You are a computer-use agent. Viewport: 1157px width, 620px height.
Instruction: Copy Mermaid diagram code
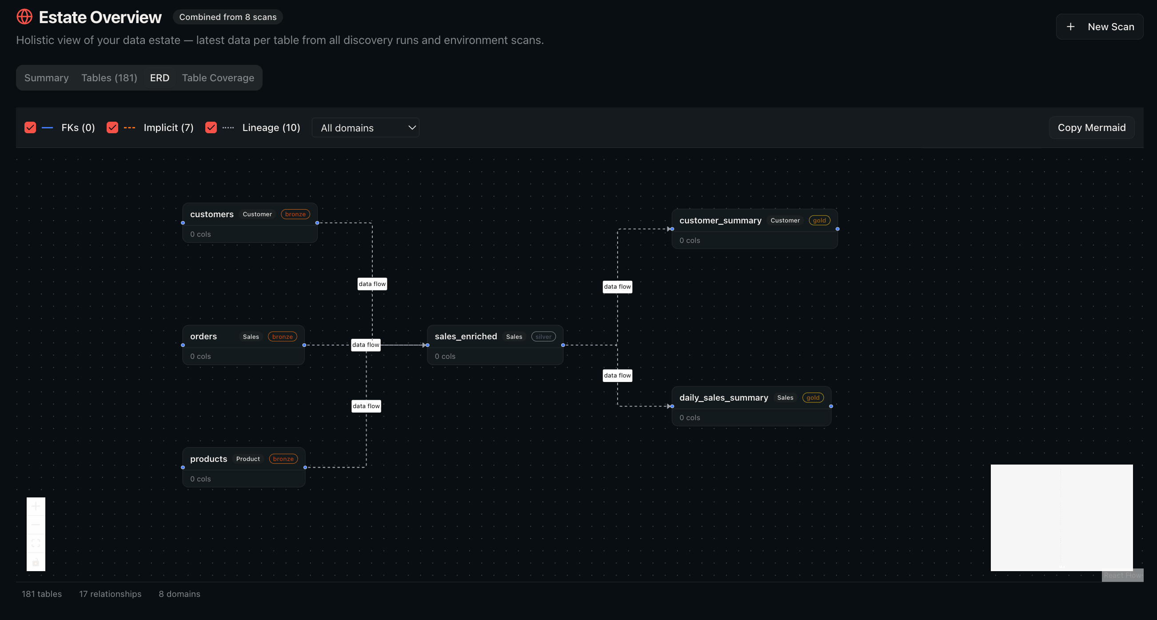(1091, 128)
